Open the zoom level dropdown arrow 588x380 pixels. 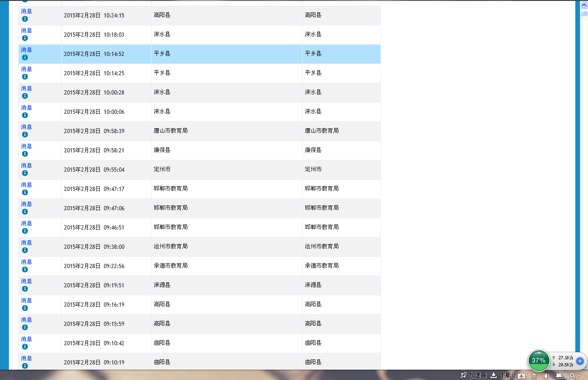point(580,376)
